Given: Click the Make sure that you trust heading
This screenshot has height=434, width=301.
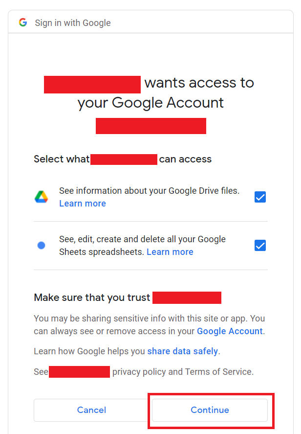Looking at the screenshot, I should click(128, 297).
